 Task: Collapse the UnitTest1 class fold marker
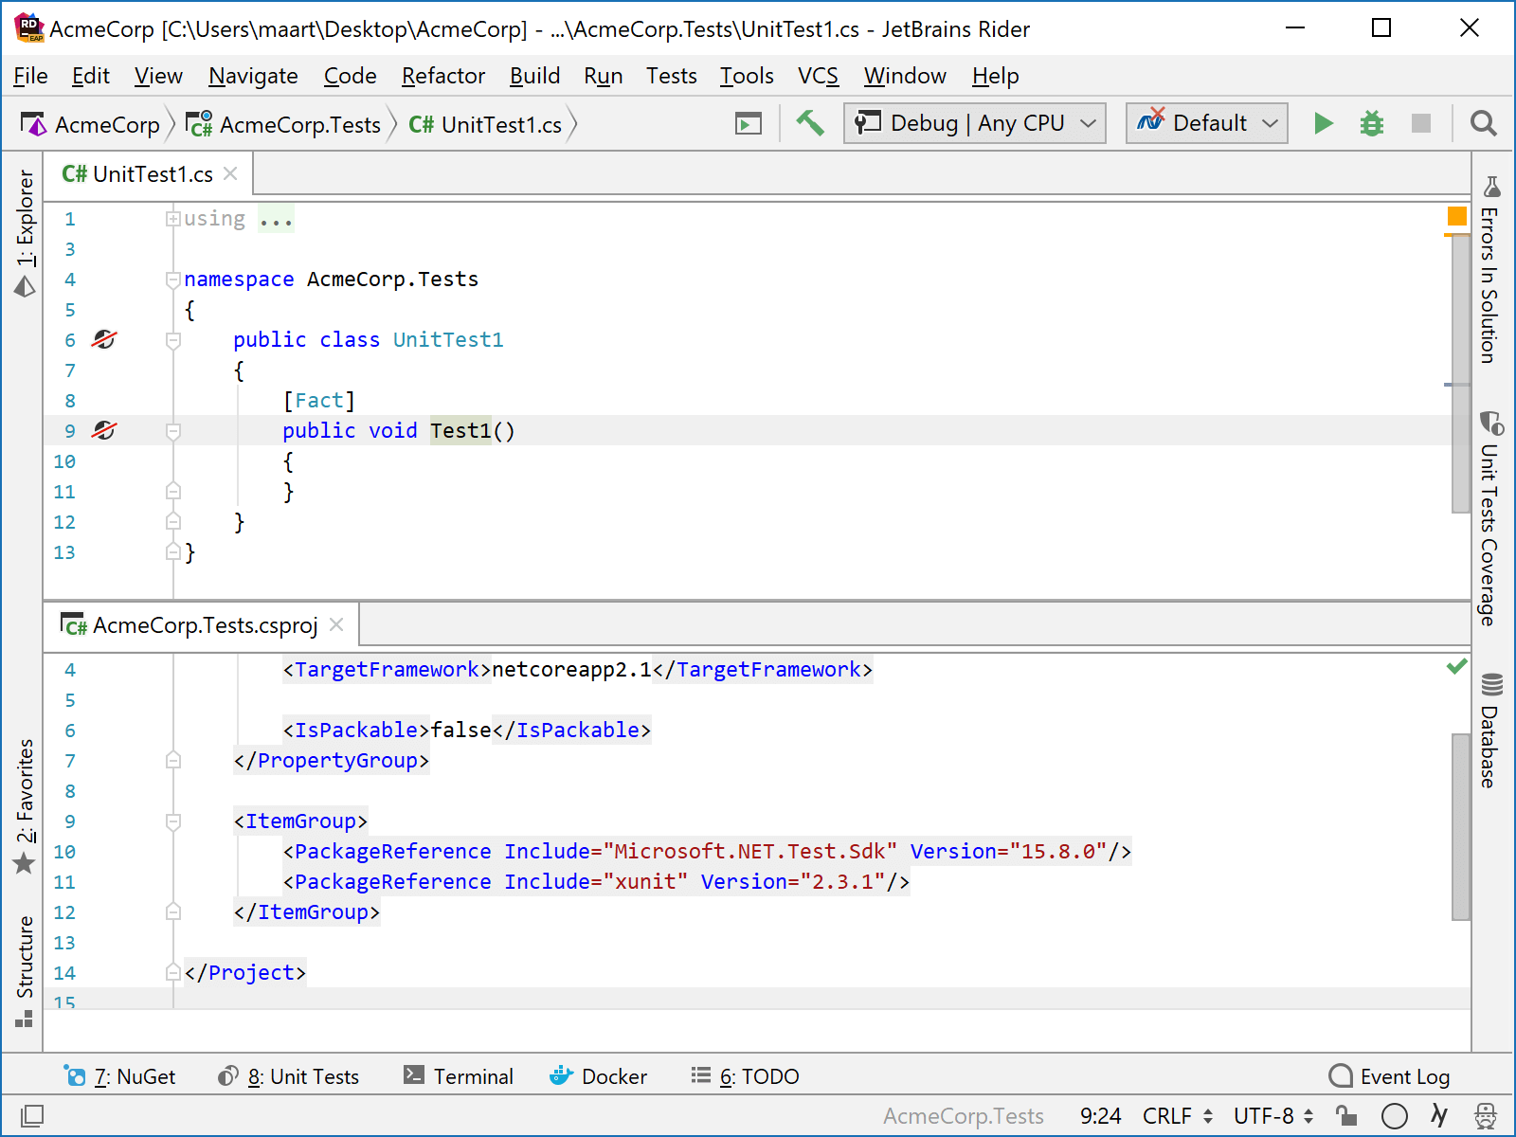173,340
